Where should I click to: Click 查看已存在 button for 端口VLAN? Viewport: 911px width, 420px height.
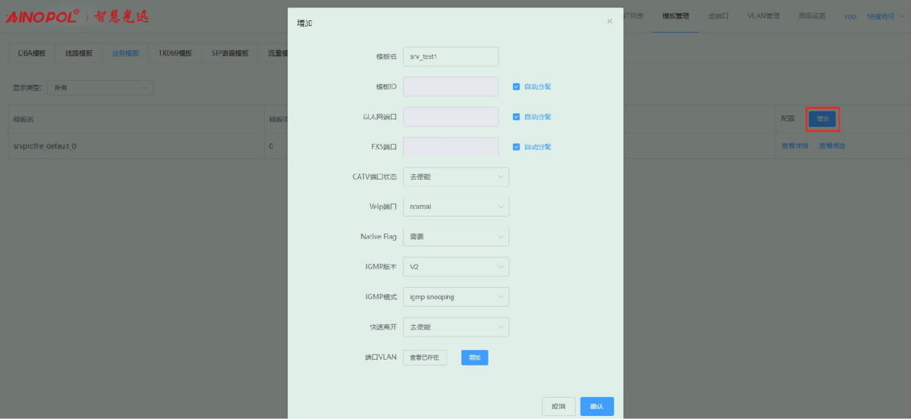click(425, 358)
